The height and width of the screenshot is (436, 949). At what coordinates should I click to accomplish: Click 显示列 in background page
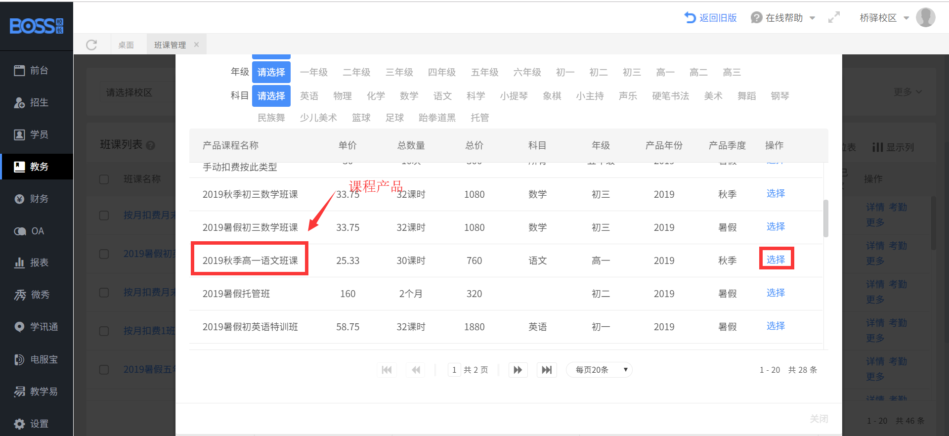tap(893, 147)
